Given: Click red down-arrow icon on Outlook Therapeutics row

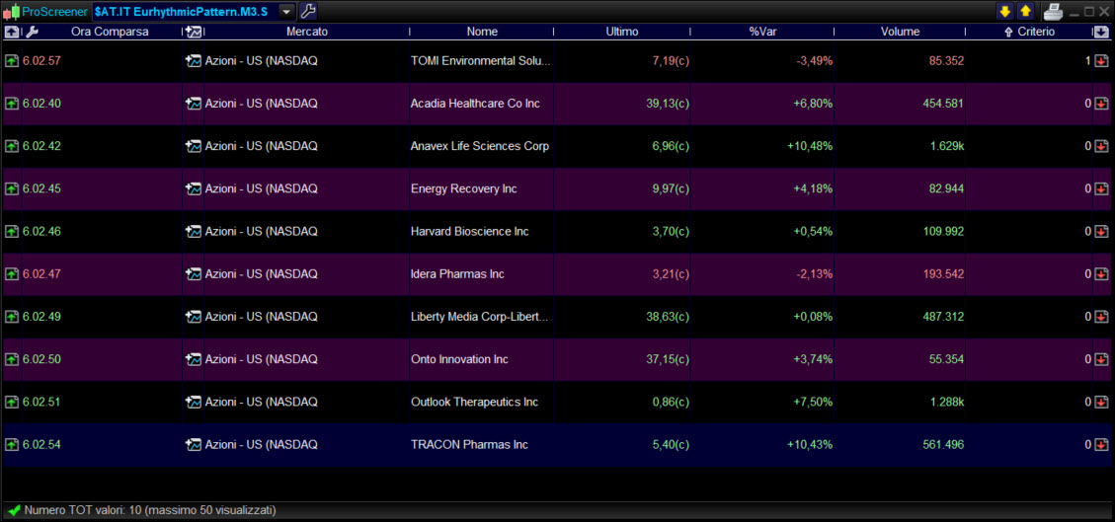Looking at the screenshot, I should point(1101,402).
